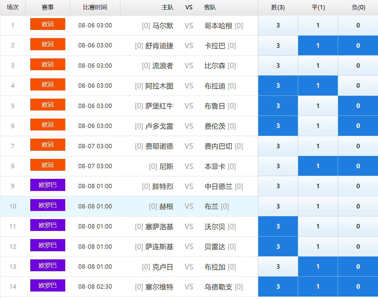Viewport: 378px width, 299px height.
Task: Click away team name 乌德勒支
Action: point(218,287)
